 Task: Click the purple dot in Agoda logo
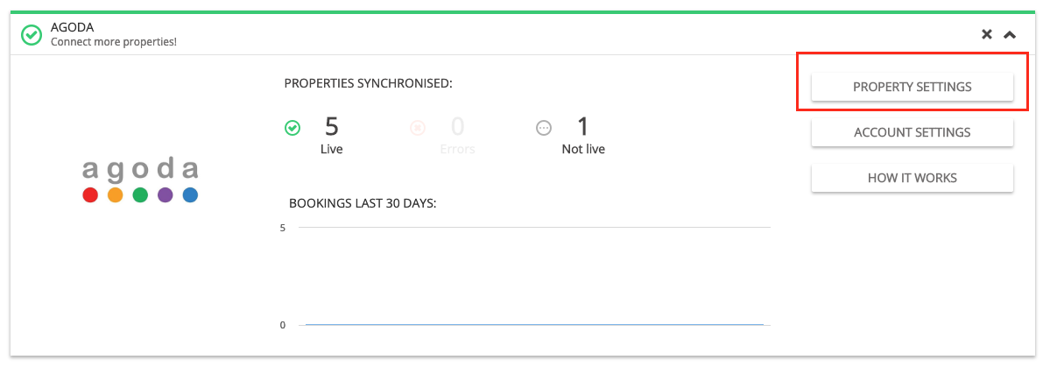166,195
